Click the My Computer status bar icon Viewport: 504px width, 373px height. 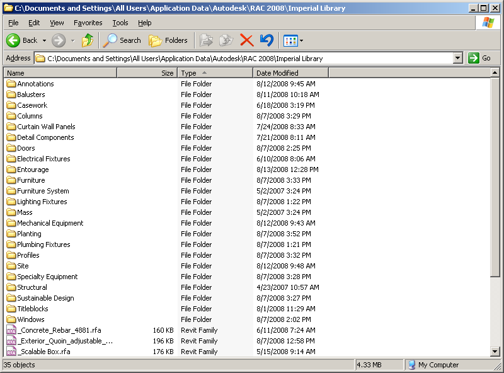tap(411, 365)
